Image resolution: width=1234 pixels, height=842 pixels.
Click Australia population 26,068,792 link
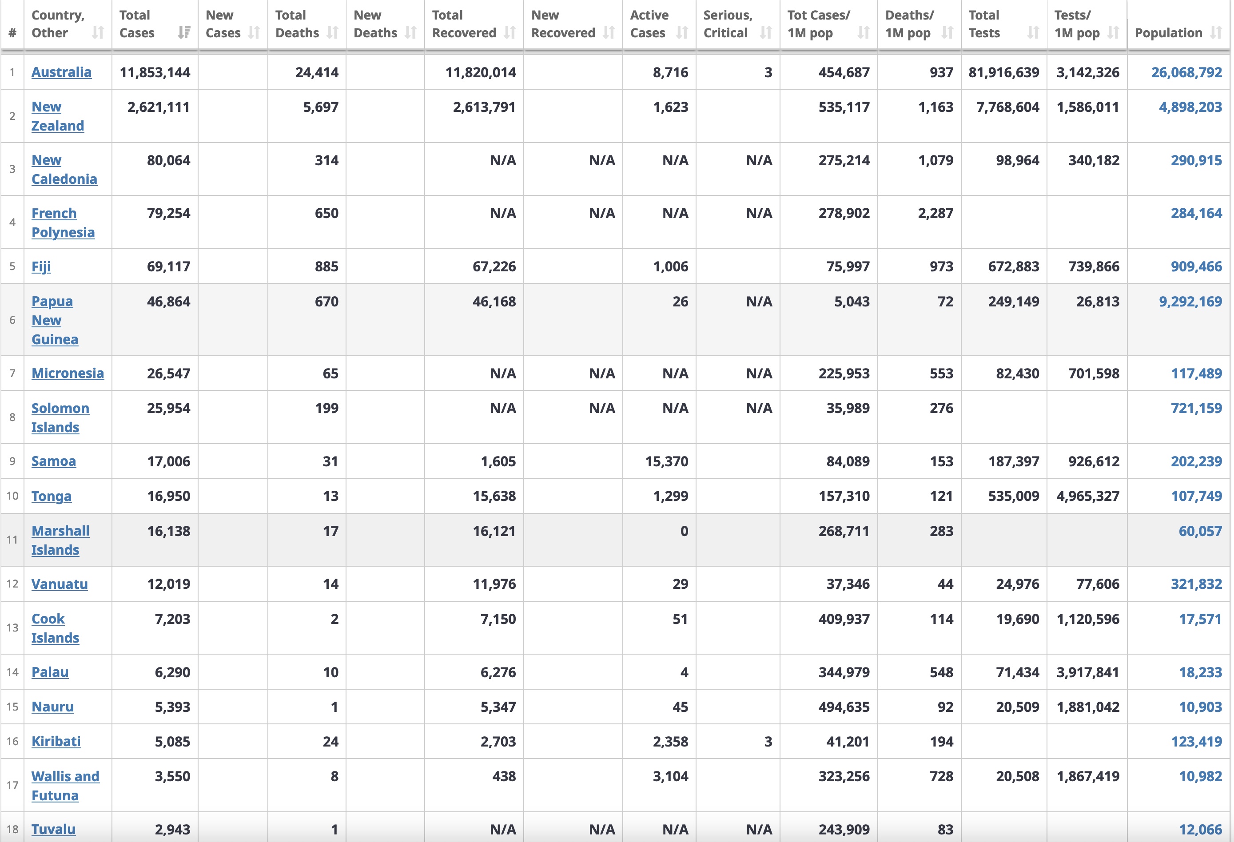(x=1186, y=72)
